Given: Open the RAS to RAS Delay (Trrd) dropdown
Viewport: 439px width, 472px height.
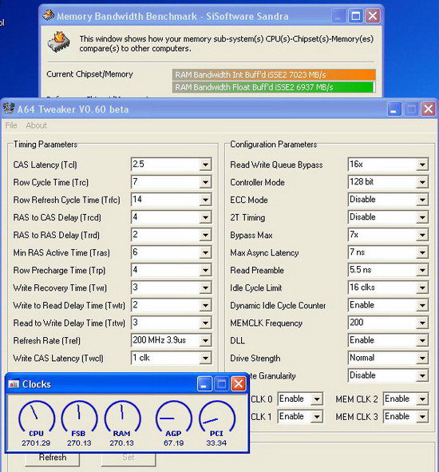Looking at the screenshot, I should [x=205, y=235].
